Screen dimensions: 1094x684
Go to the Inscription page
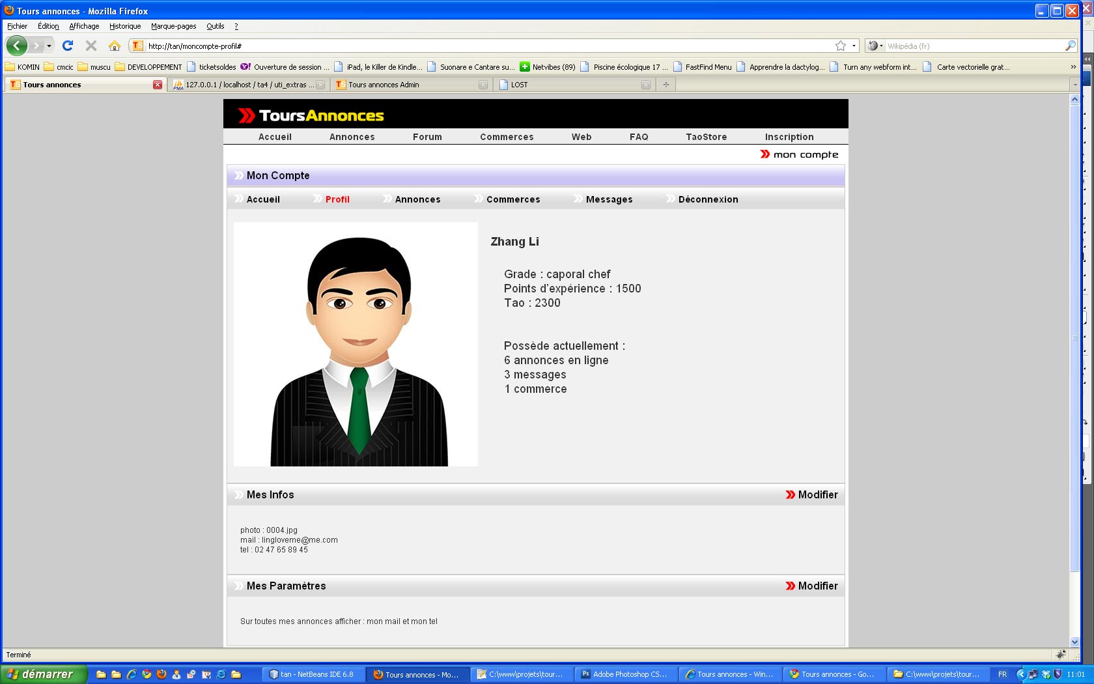pyautogui.click(x=789, y=137)
